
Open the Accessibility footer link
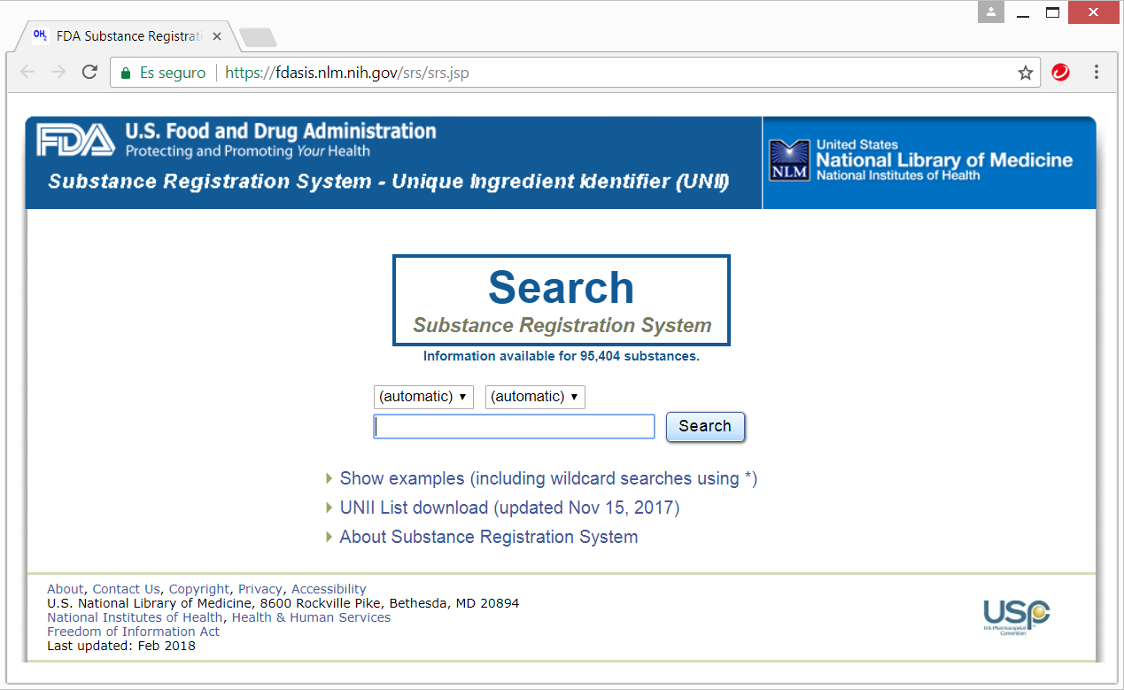[x=329, y=589]
